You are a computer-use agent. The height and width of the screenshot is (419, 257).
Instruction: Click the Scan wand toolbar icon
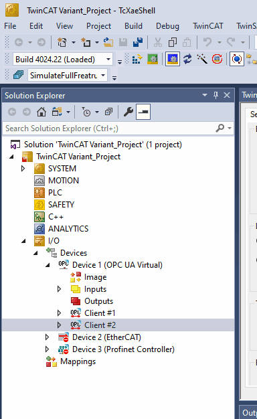202,59
